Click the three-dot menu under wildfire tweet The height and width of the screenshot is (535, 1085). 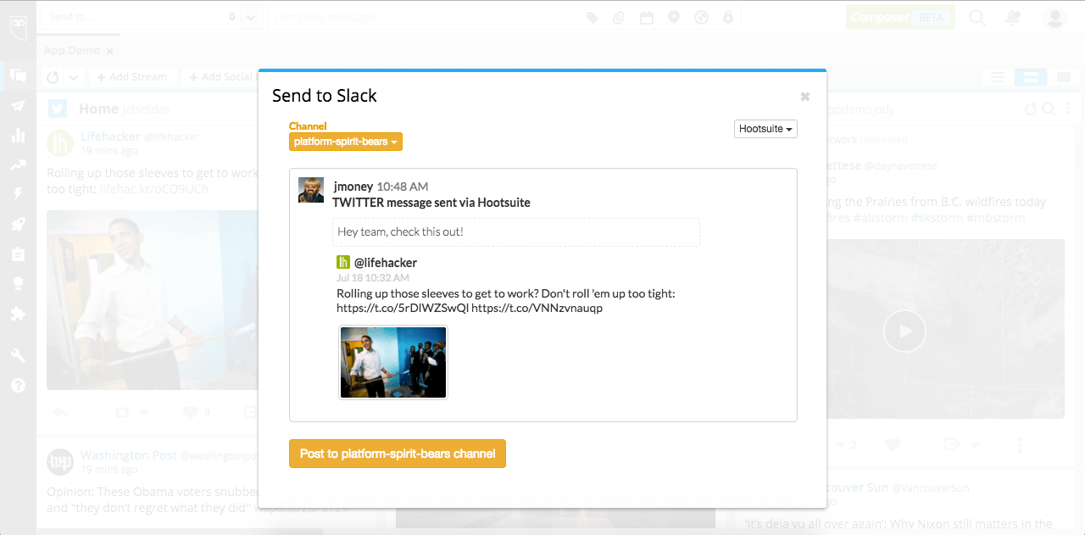click(1020, 444)
